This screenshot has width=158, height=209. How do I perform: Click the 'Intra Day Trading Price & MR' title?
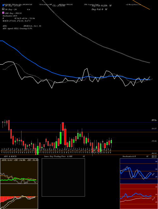(x=58, y=156)
